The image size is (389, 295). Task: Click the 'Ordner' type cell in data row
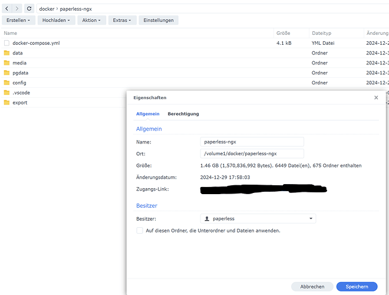pos(319,53)
